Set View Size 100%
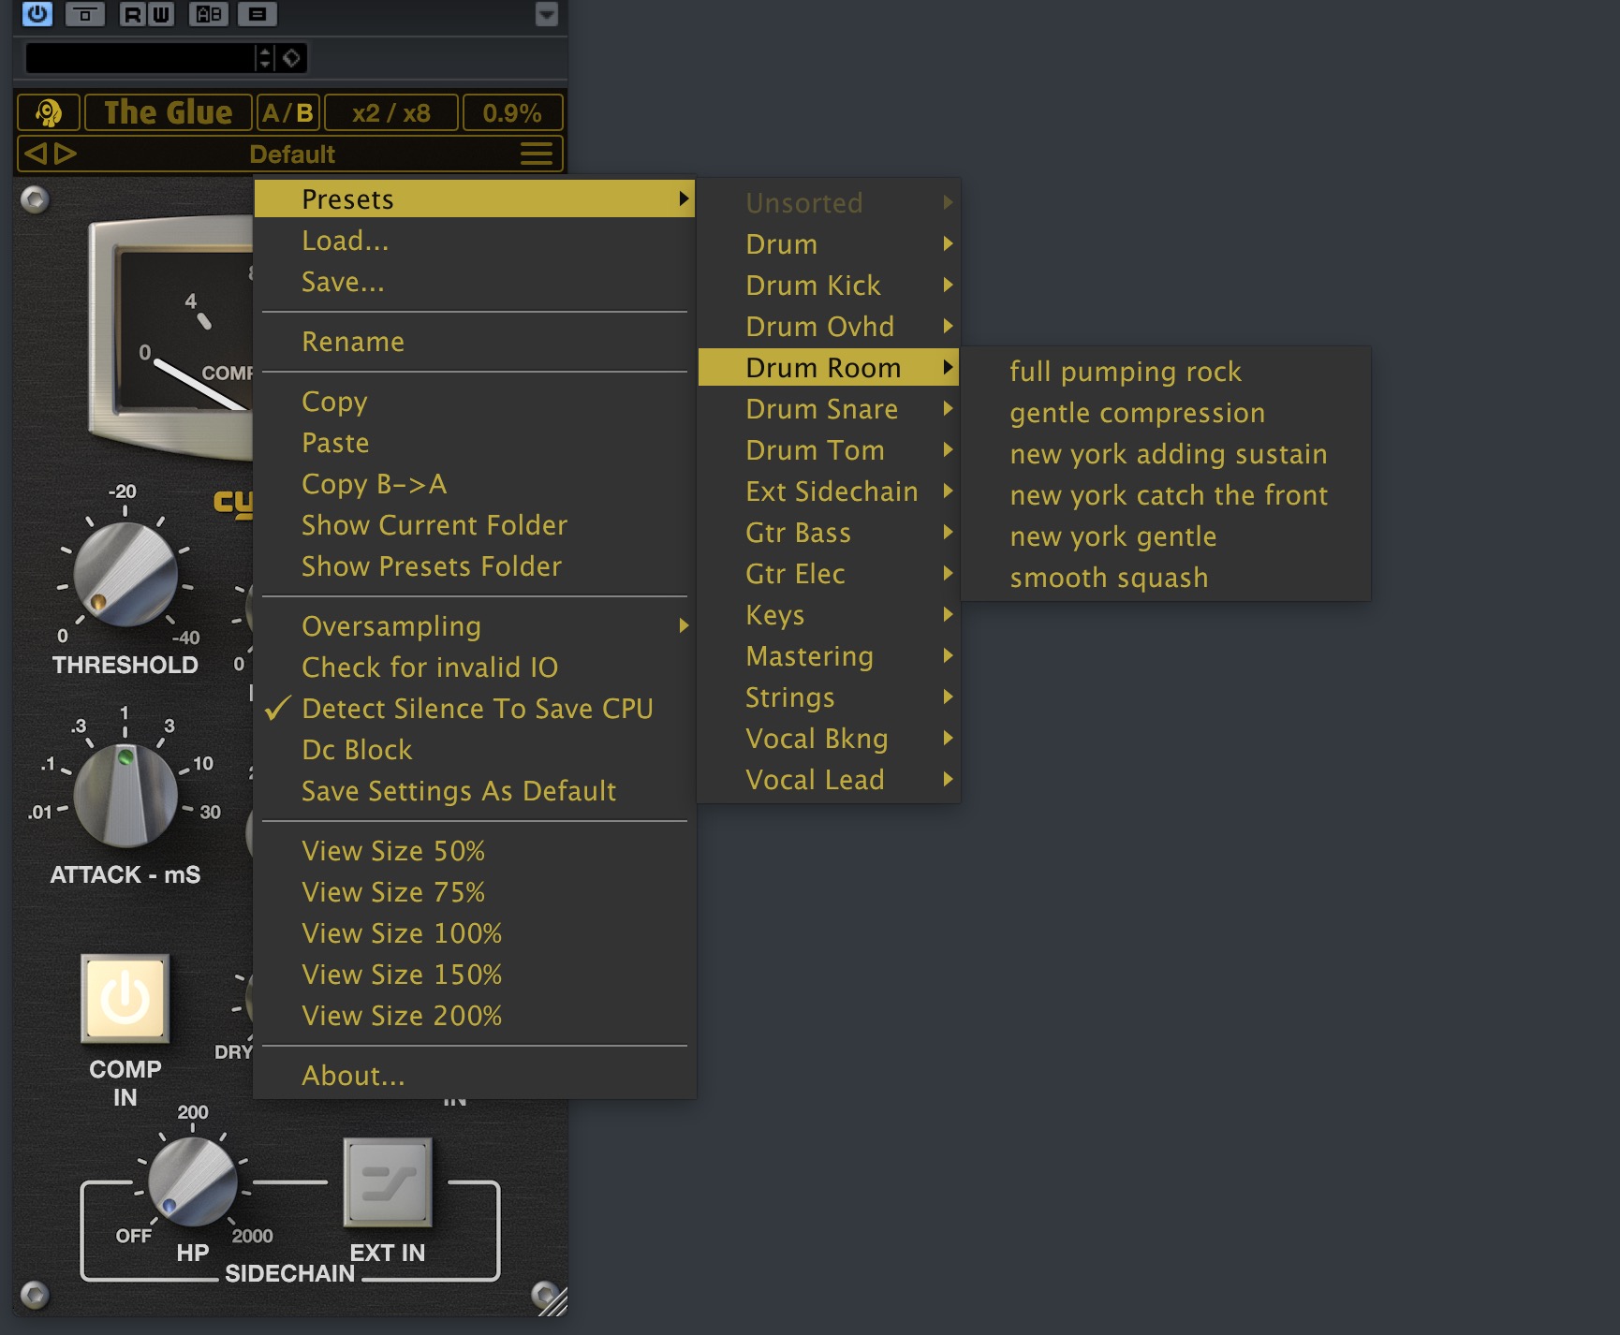 coord(475,933)
